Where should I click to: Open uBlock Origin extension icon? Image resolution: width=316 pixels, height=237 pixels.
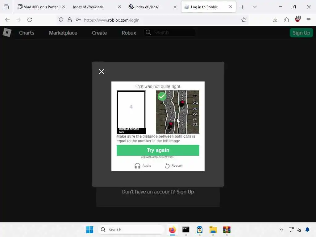[298, 19]
